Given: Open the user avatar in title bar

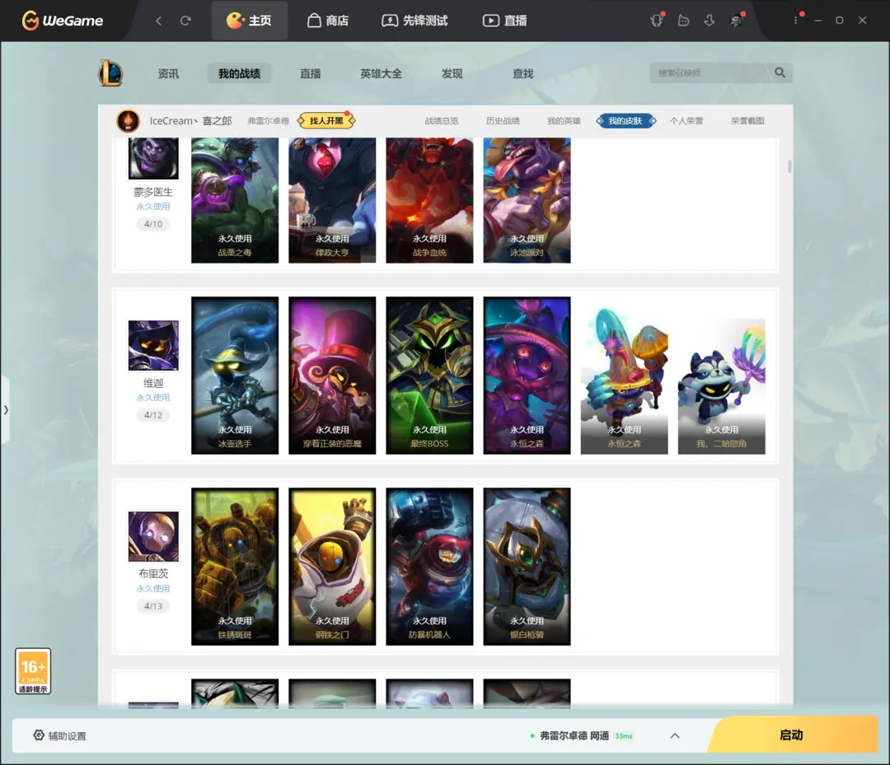Looking at the screenshot, I should click(736, 21).
